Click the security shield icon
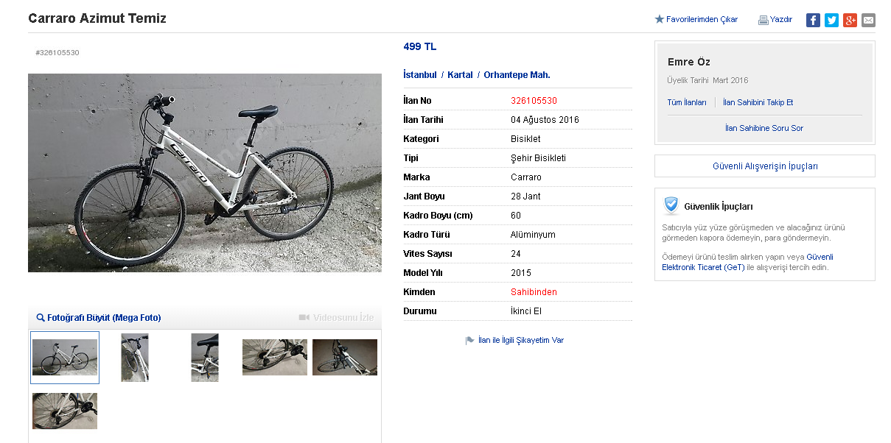 pos(671,205)
